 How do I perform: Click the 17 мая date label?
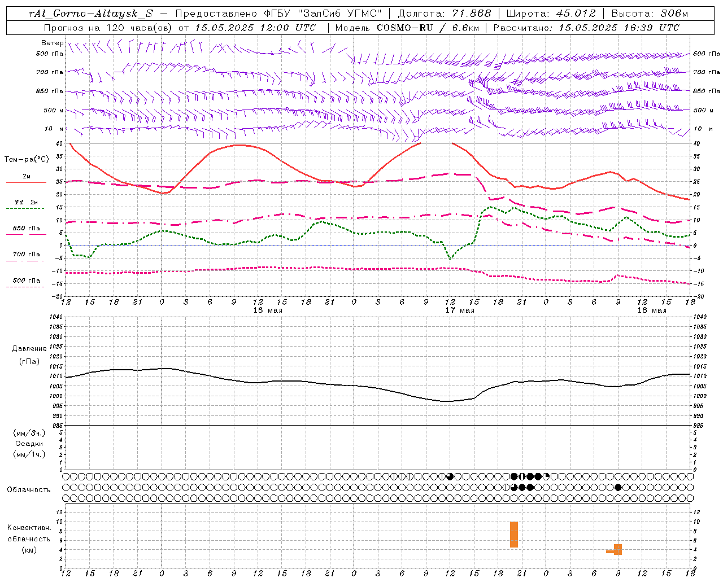460,310
